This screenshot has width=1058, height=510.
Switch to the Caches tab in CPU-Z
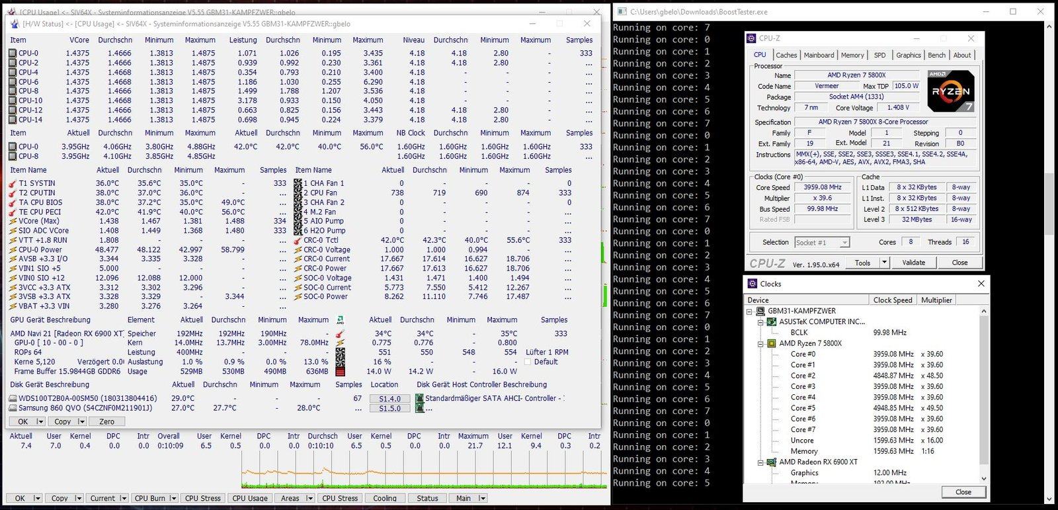(x=786, y=55)
